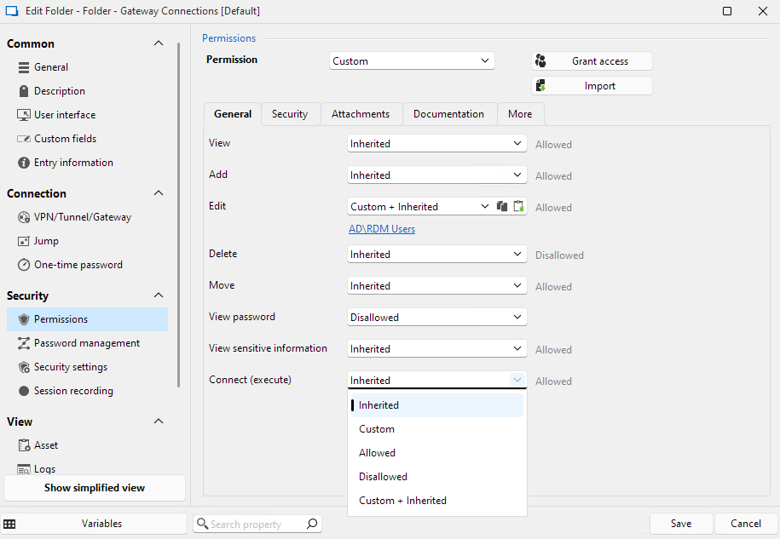Select Custom + Inherited in dropdown list

coord(402,501)
